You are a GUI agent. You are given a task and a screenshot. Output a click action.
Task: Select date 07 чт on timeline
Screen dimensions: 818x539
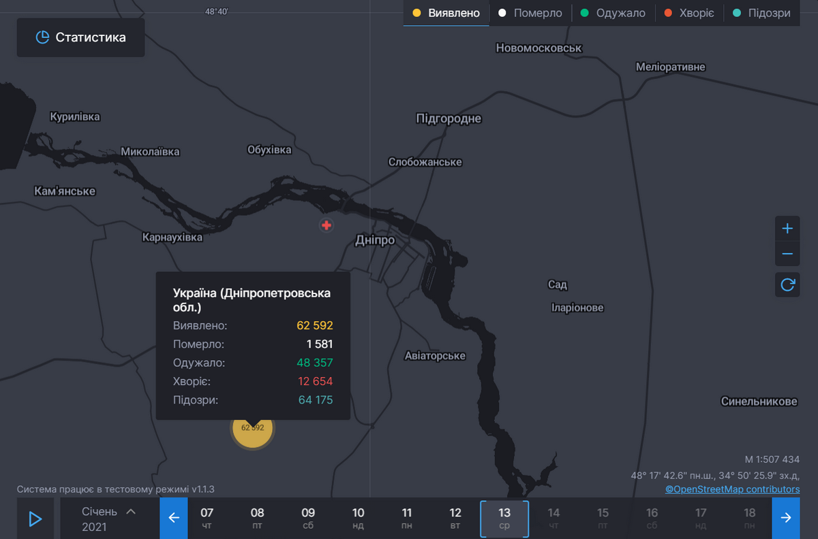(x=207, y=518)
